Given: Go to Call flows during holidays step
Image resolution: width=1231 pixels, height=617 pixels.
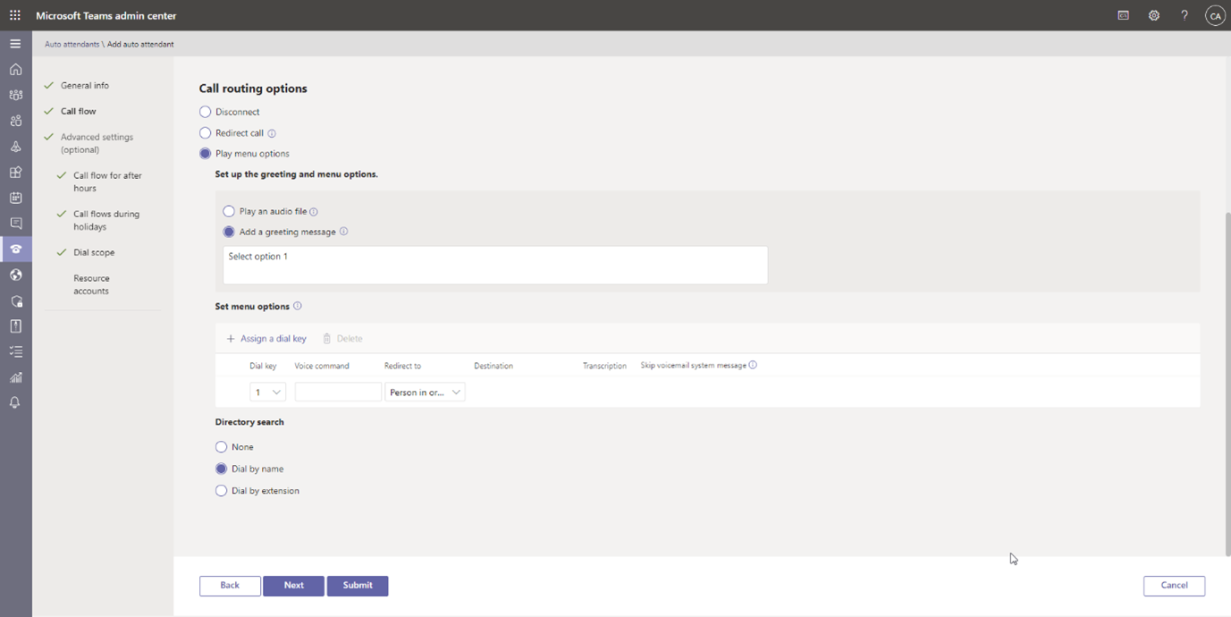Looking at the screenshot, I should click(106, 220).
